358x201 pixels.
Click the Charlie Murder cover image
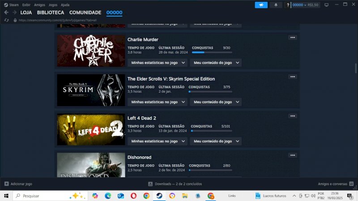click(91, 51)
